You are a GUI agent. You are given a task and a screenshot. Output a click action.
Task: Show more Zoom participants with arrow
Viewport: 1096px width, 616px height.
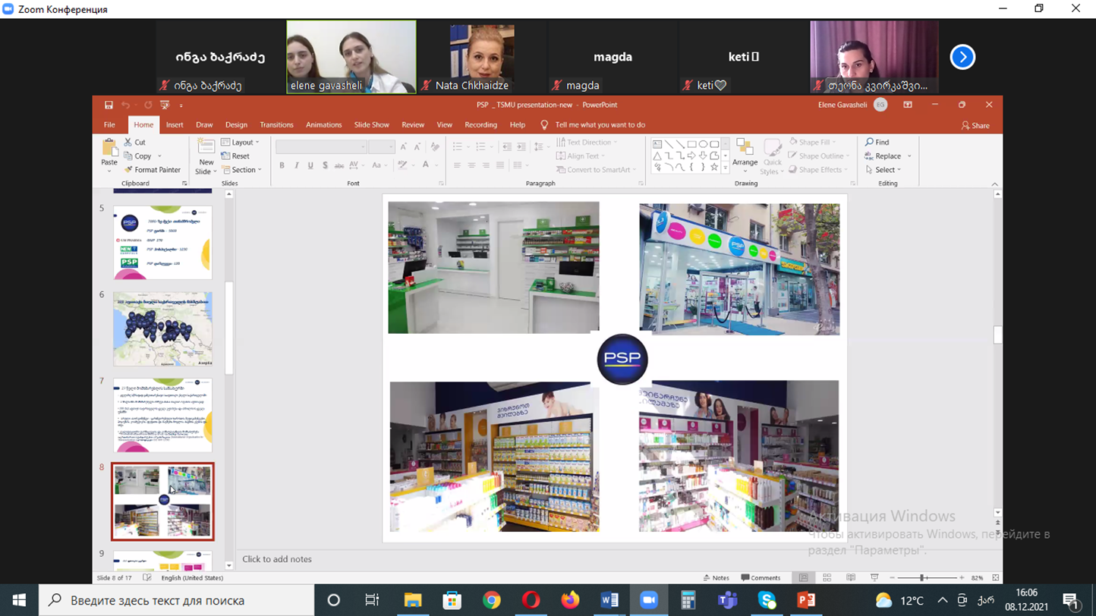pyautogui.click(x=962, y=57)
